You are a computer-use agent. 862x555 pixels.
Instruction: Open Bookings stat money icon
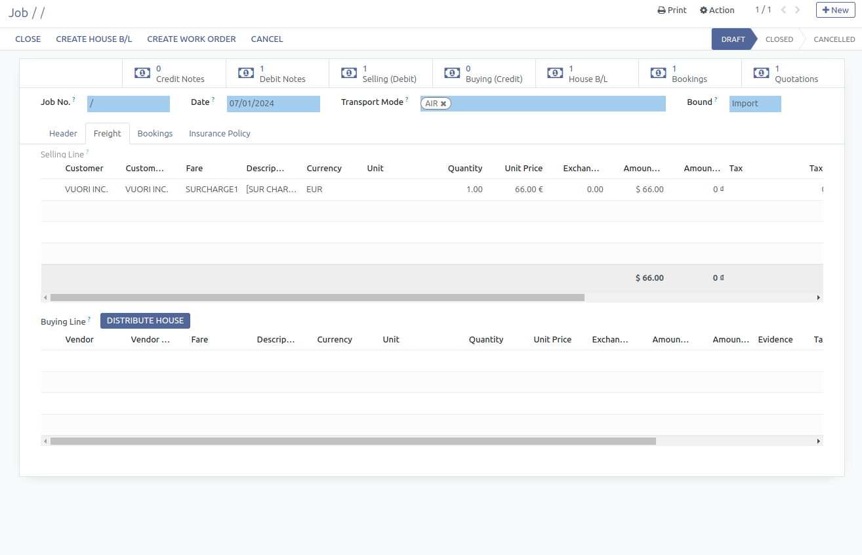pyautogui.click(x=657, y=73)
